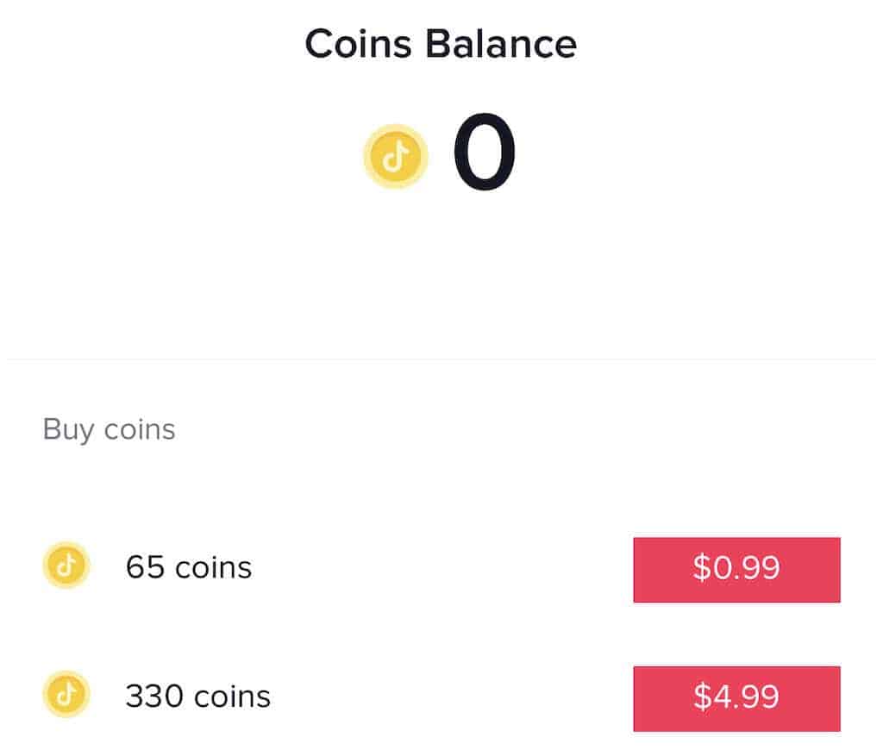Click the balance amount showing 0

pyautogui.click(x=484, y=155)
